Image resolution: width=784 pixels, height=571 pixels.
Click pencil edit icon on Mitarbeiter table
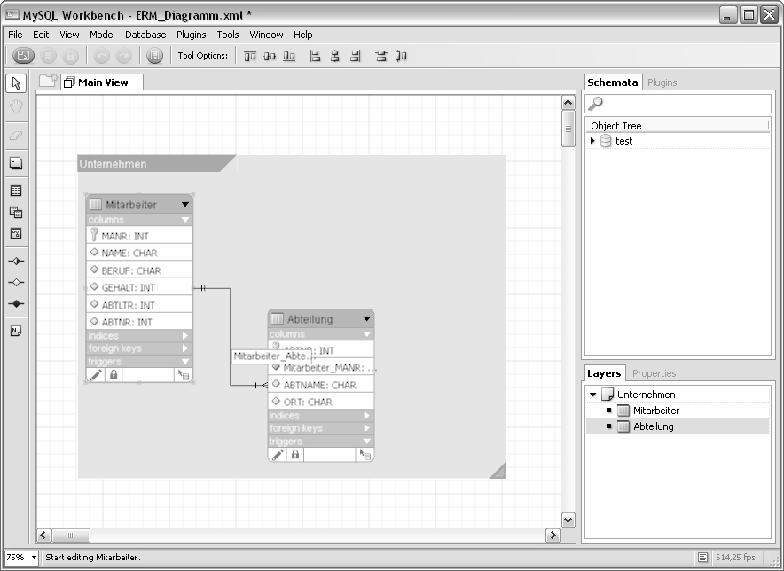(x=96, y=375)
